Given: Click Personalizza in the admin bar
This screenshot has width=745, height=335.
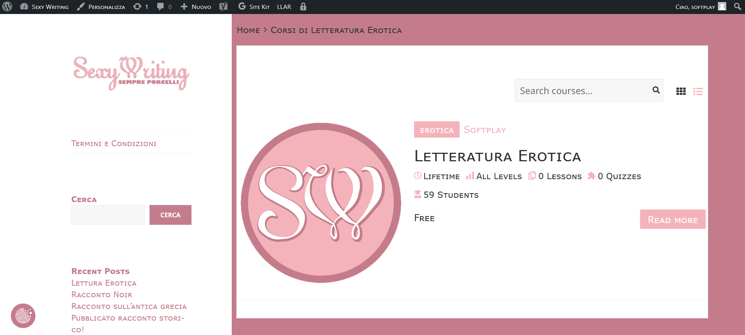Looking at the screenshot, I should click(x=101, y=7).
